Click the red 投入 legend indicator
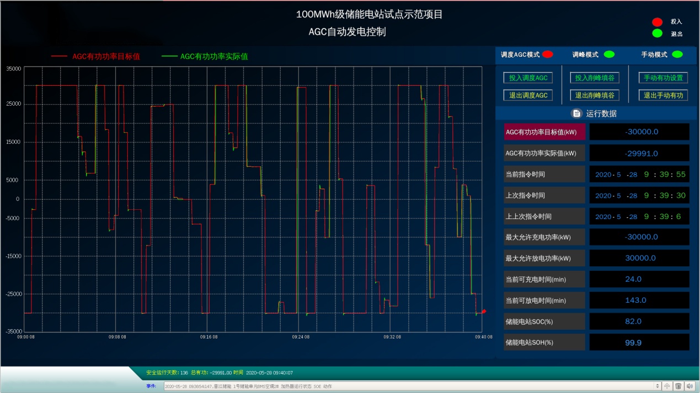 tap(657, 22)
